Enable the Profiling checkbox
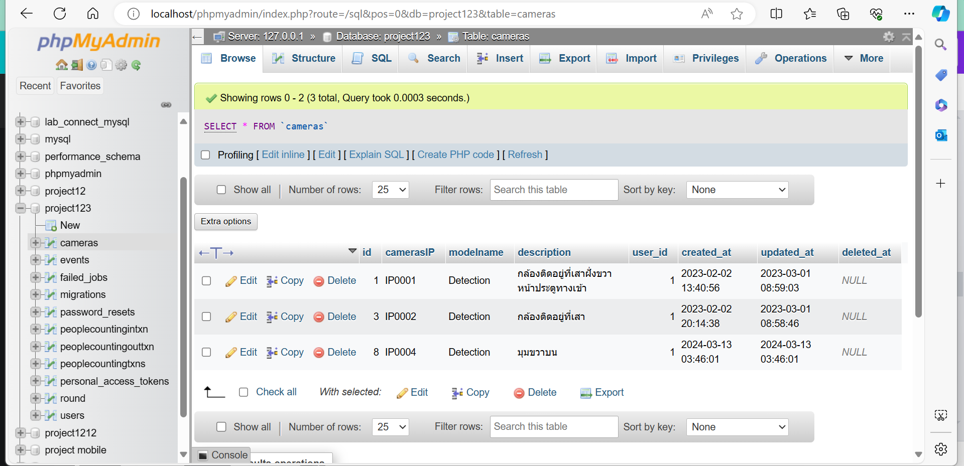The height and width of the screenshot is (466, 964). (x=205, y=155)
